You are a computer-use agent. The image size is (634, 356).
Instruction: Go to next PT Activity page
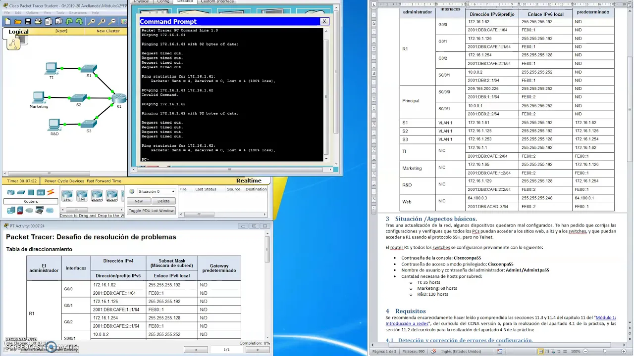[x=257, y=350]
